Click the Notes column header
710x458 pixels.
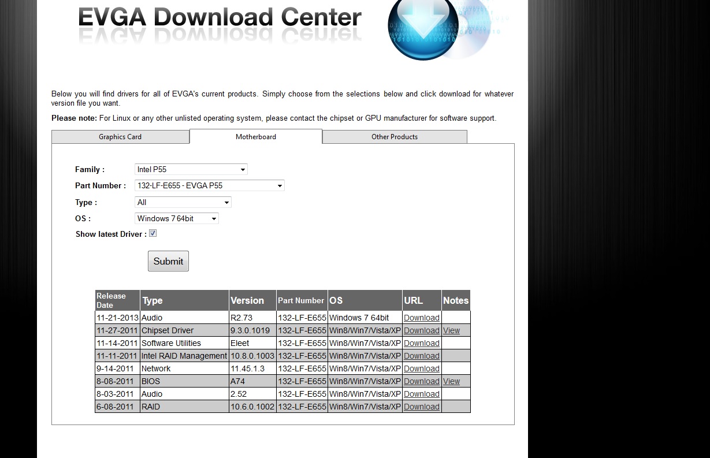[x=456, y=300]
